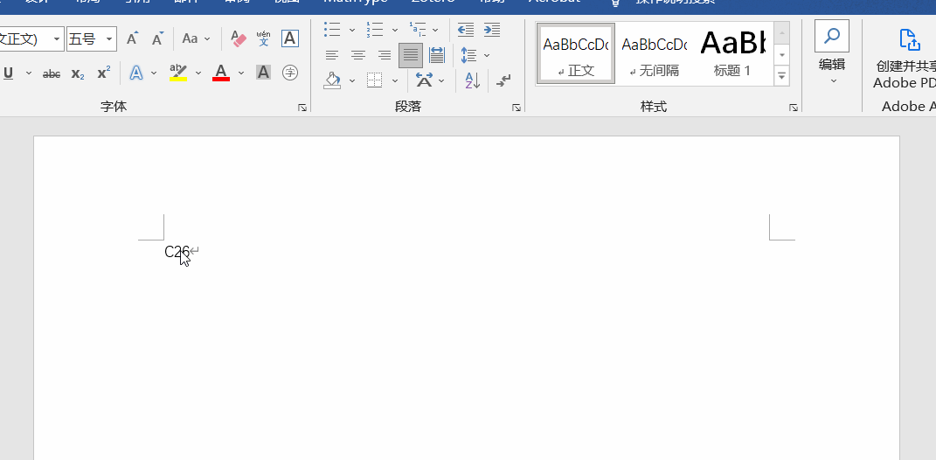The image size is (936, 460).
Task: Toggle justified paragraph alignment
Action: pos(411,56)
